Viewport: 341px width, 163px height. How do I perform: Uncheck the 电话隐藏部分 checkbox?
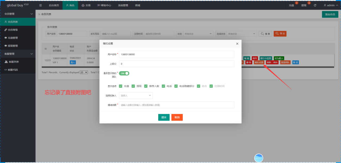pyautogui.click(x=176, y=86)
